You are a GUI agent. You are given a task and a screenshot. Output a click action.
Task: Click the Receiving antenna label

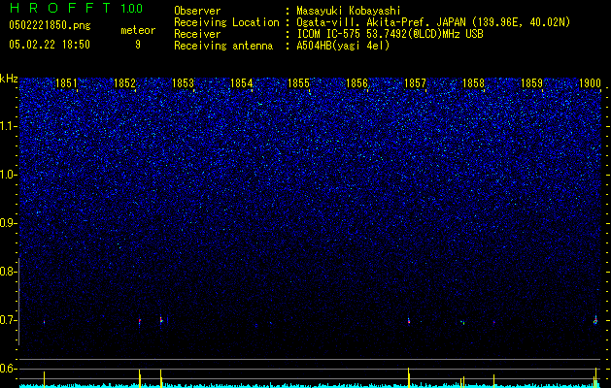223,46
